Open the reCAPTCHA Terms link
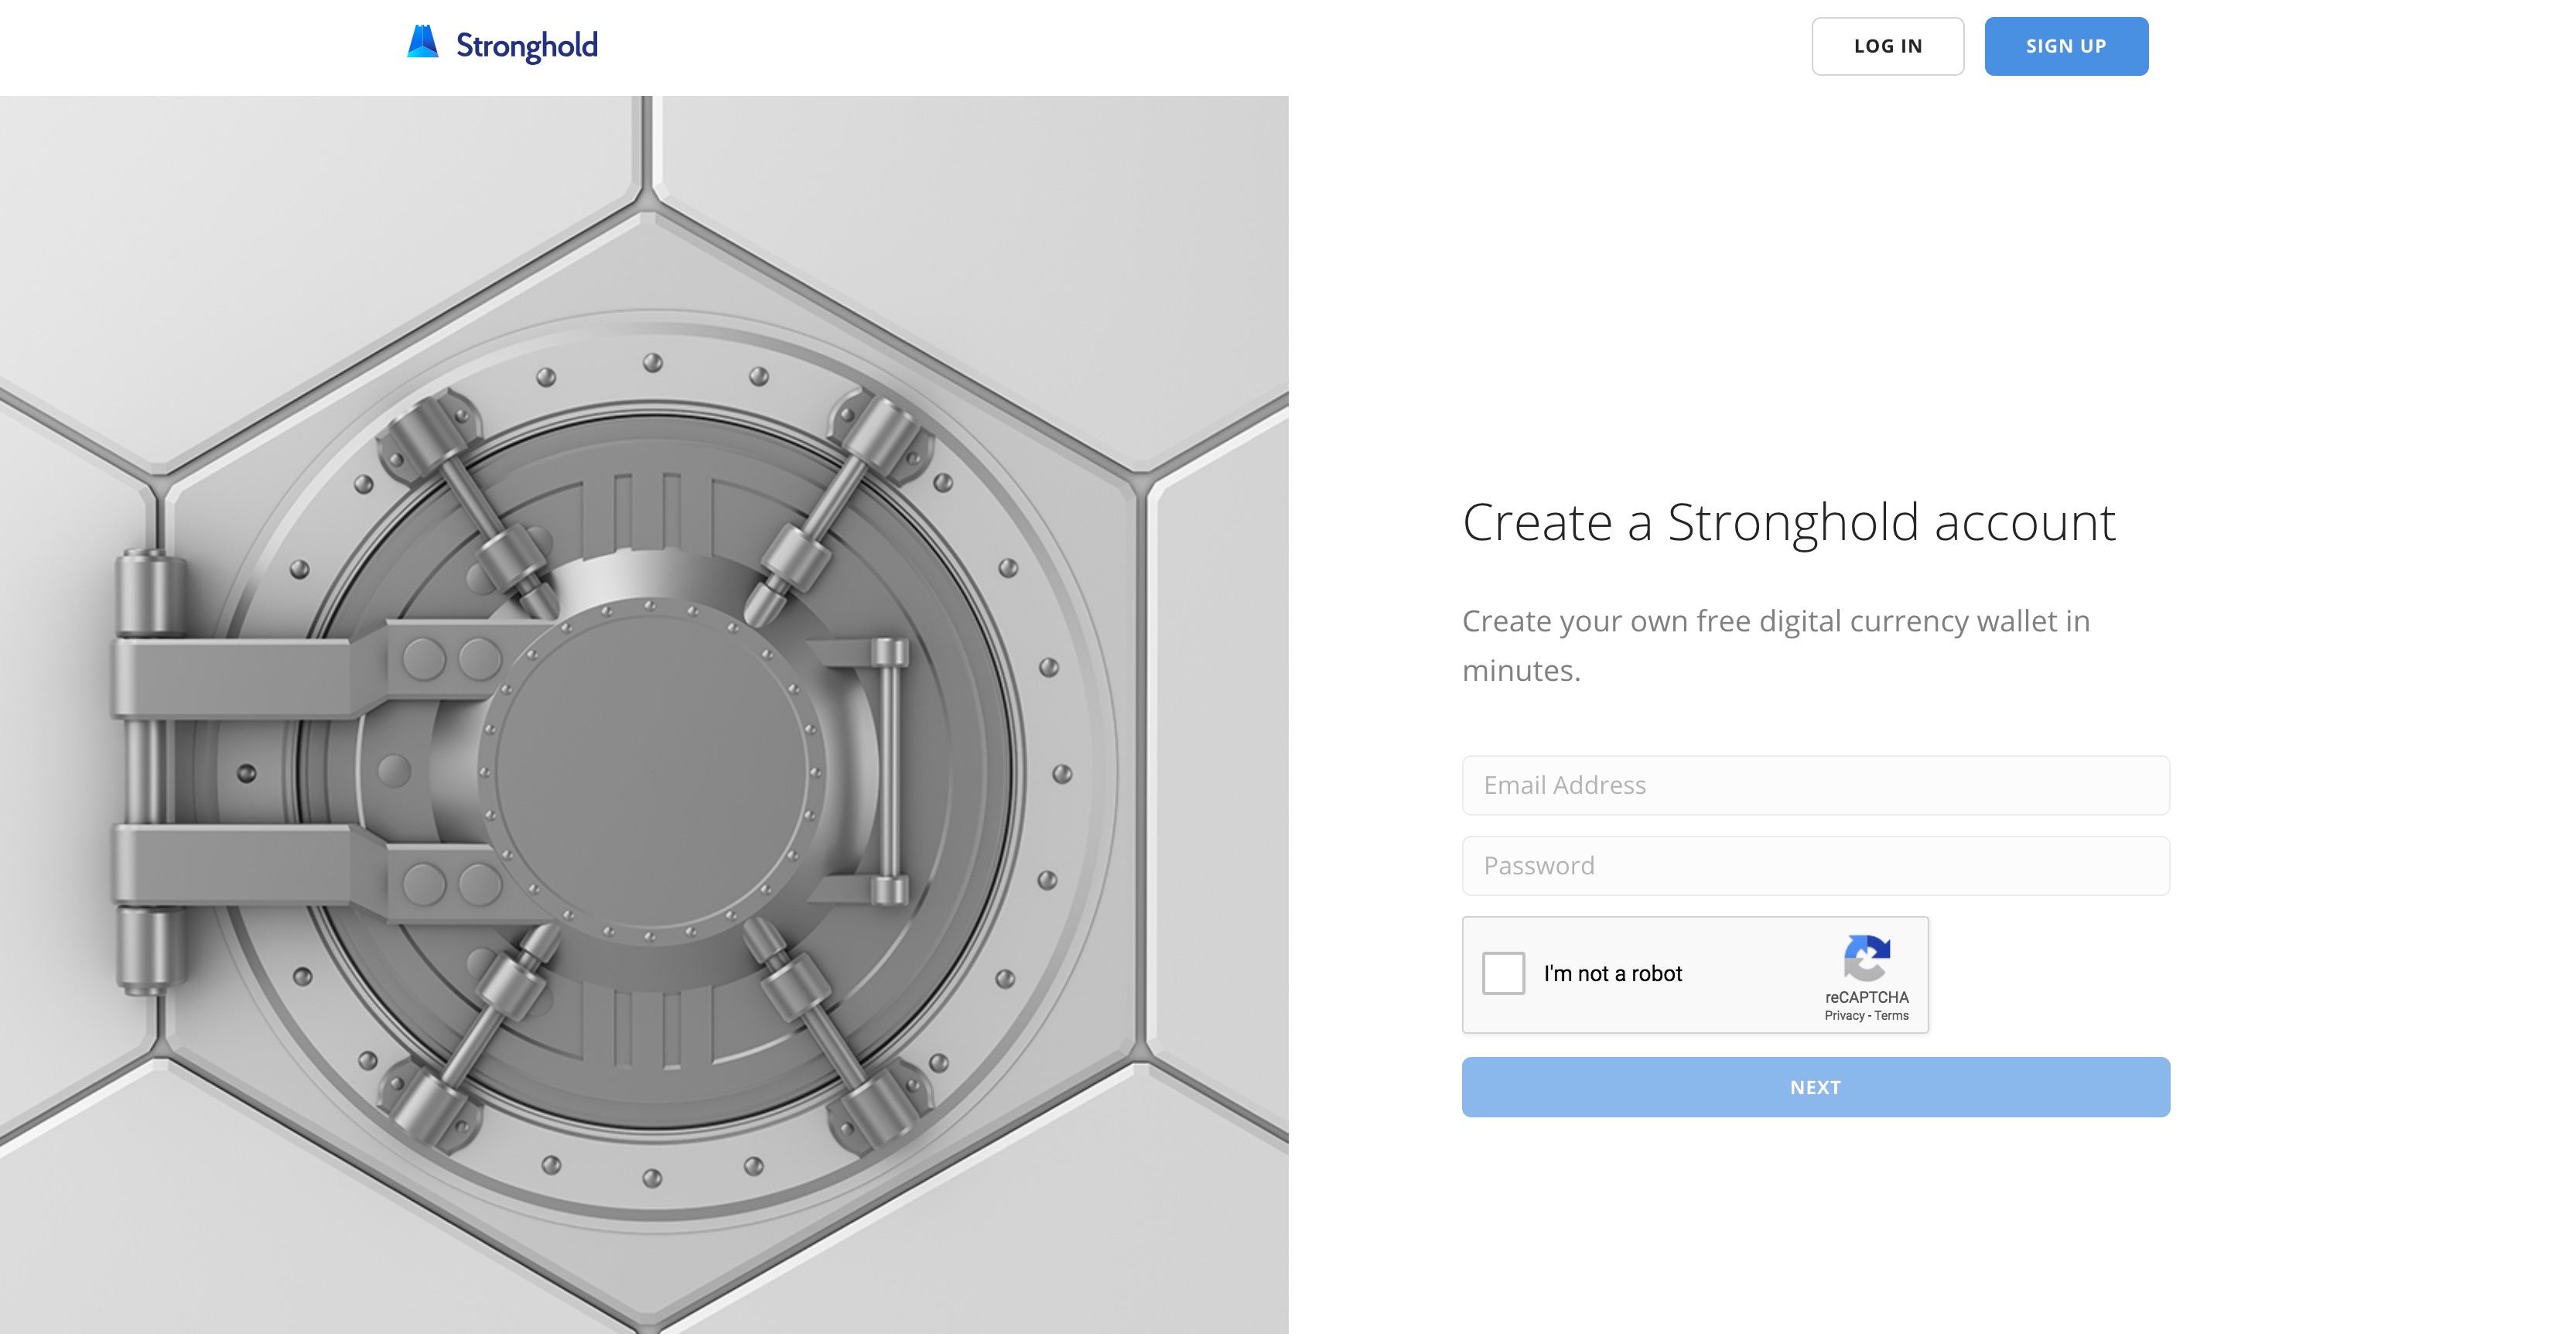The height and width of the screenshot is (1334, 2576). pyautogui.click(x=1891, y=1016)
